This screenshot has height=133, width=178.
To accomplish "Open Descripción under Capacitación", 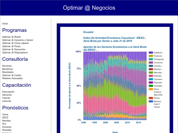I will [x=8, y=92].
